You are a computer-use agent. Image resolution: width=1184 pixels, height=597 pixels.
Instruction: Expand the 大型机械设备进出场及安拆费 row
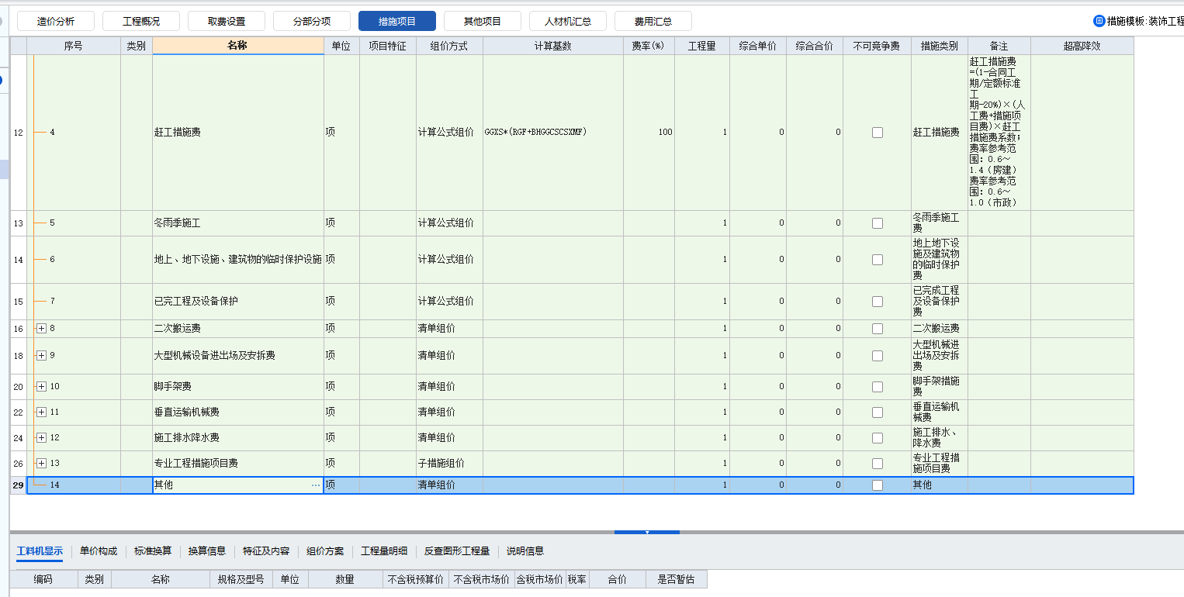41,355
